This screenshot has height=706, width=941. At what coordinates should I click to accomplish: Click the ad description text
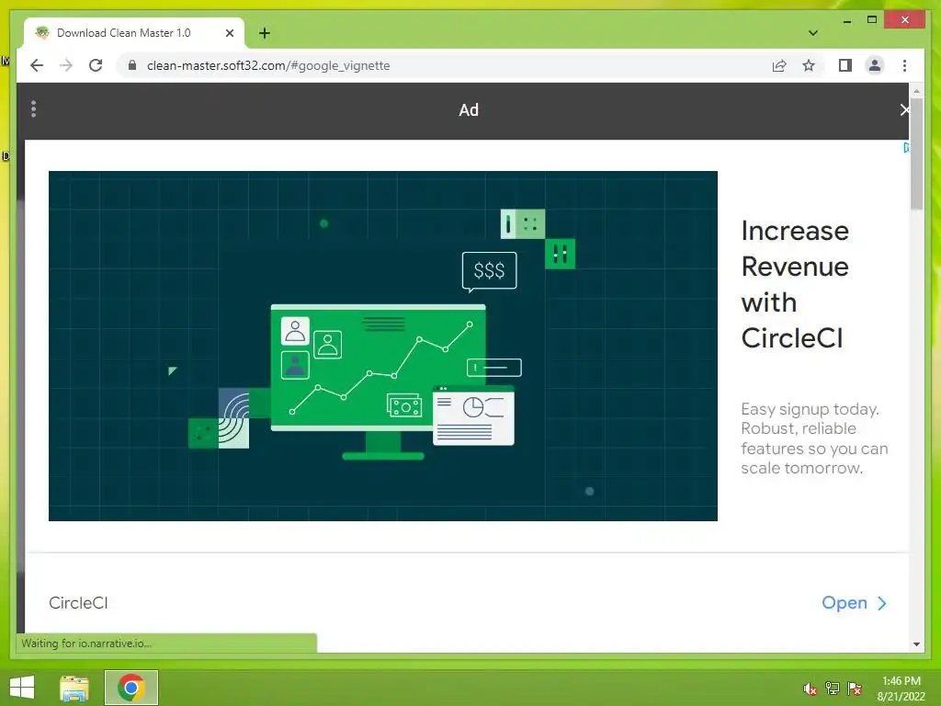pyautogui.click(x=814, y=438)
